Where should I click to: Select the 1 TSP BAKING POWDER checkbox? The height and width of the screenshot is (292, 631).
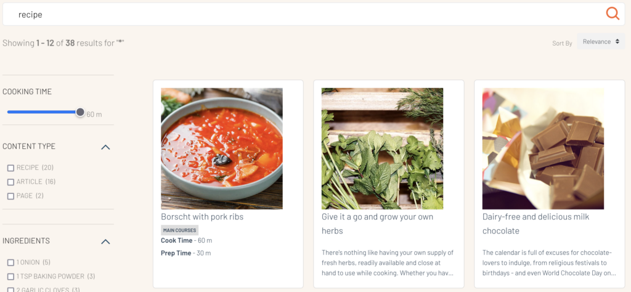[10, 277]
